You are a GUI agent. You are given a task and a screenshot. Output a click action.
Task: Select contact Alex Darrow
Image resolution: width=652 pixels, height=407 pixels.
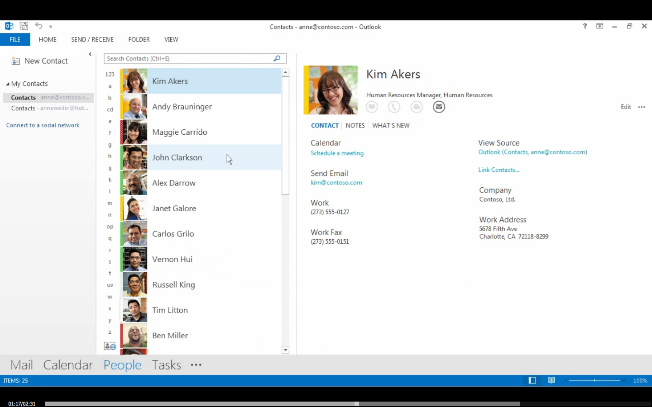[x=201, y=183]
